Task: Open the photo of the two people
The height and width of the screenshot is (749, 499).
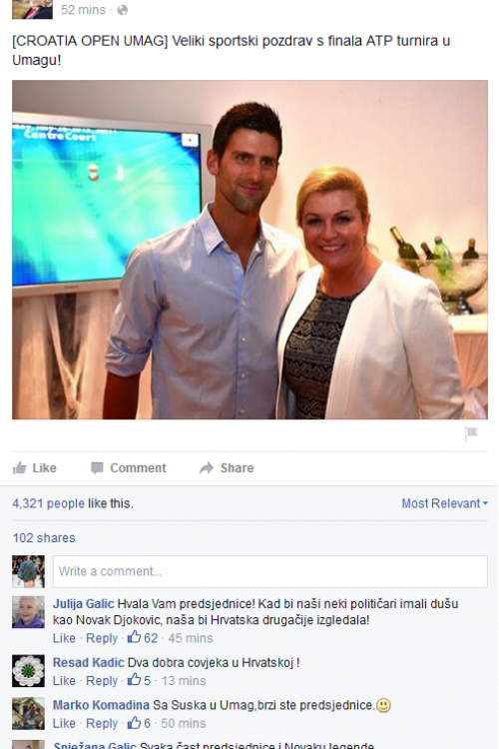Action: pos(249,250)
